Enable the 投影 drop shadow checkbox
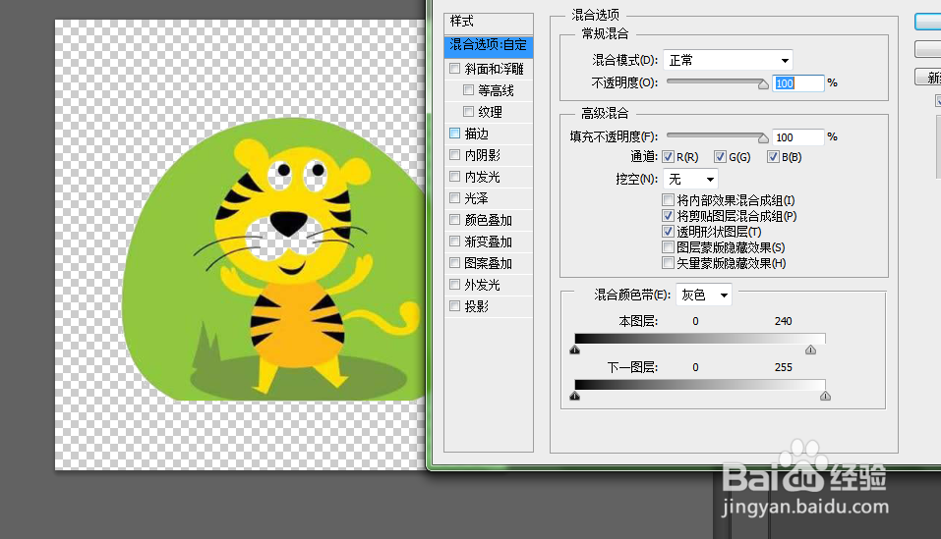This screenshot has width=941, height=539. tap(455, 305)
